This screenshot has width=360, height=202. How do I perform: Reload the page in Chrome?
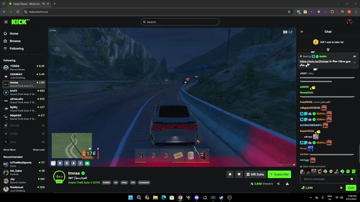click(17, 12)
